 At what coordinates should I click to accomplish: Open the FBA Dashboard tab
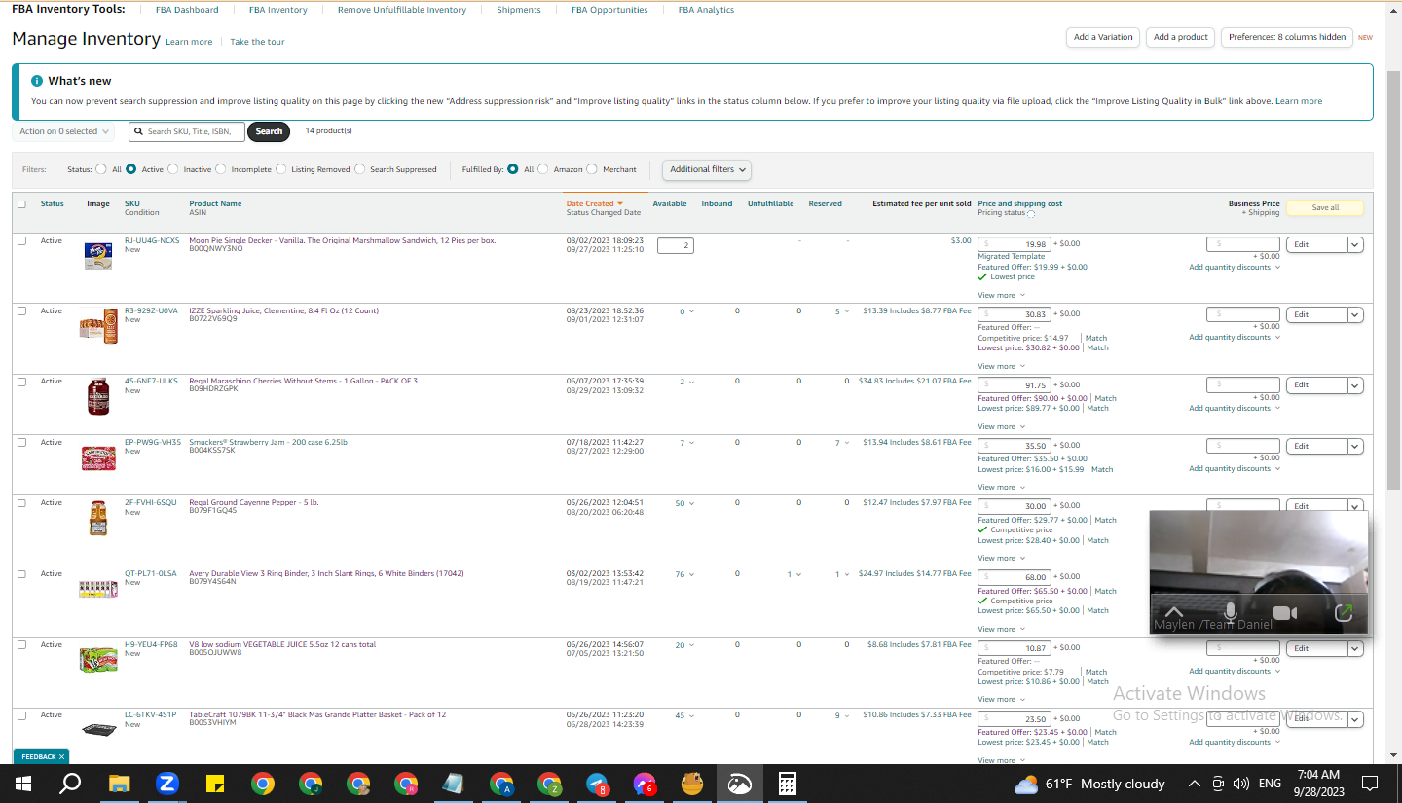pos(187,10)
